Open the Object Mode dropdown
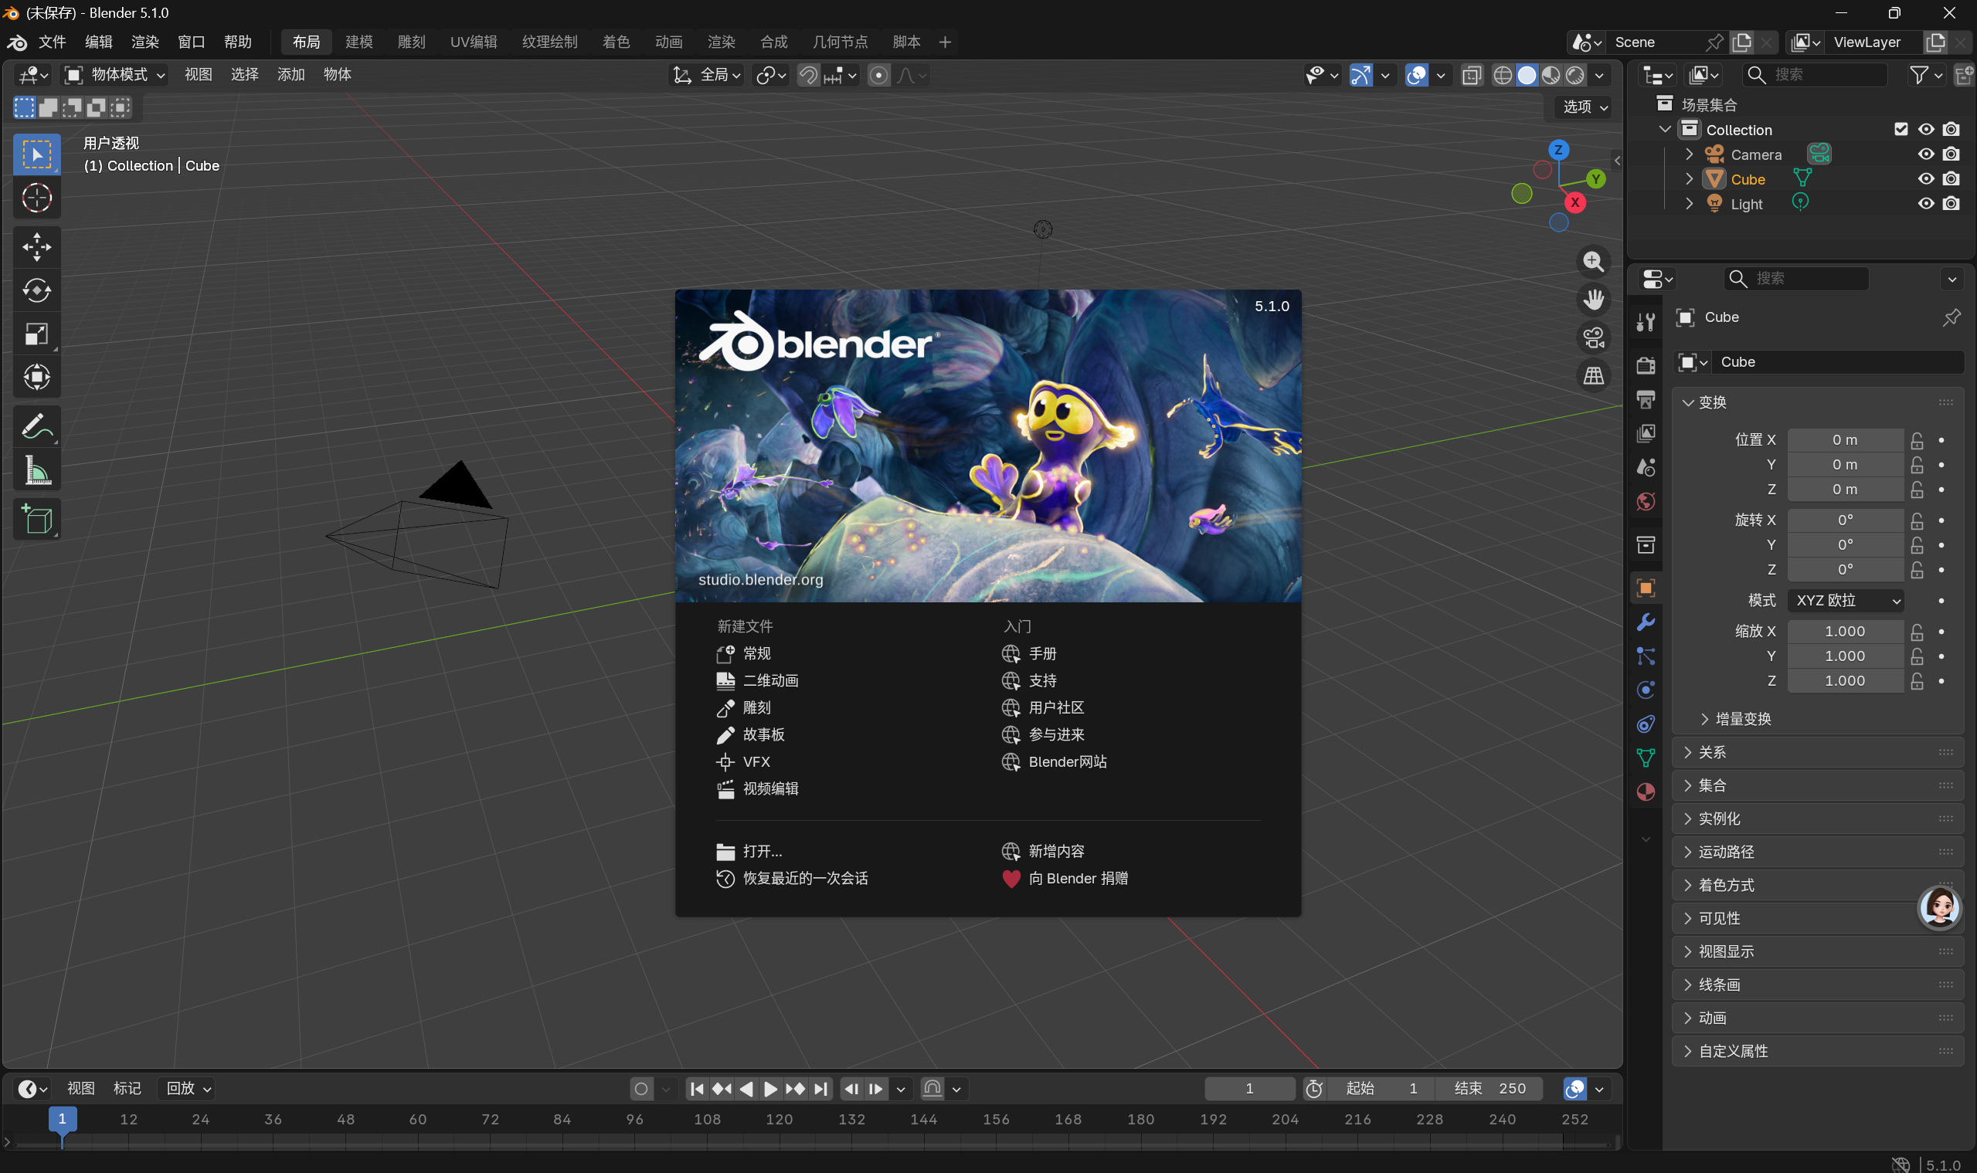This screenshot has height=1173, width=1977. tap(115, 75)
